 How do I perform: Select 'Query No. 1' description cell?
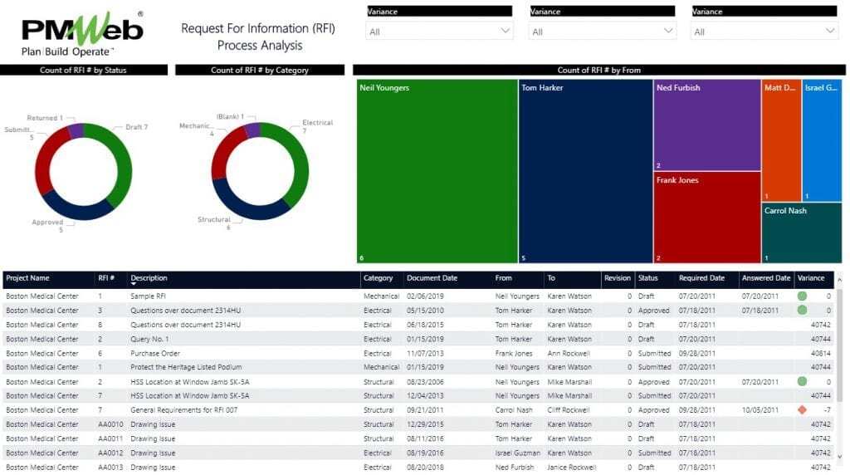(149, 339)
